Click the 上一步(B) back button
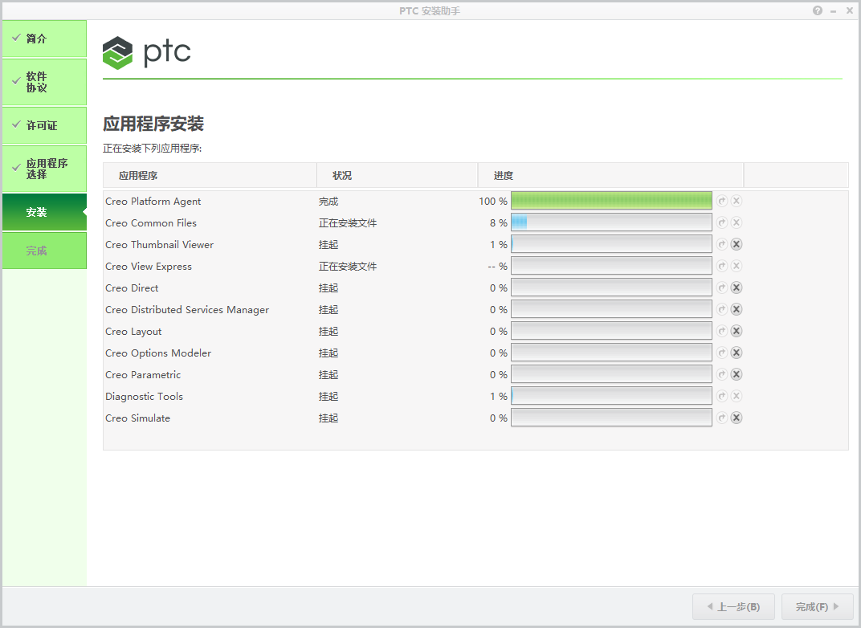Image resolution: width=861 pixels, height=628 pixels. (733, 606)
